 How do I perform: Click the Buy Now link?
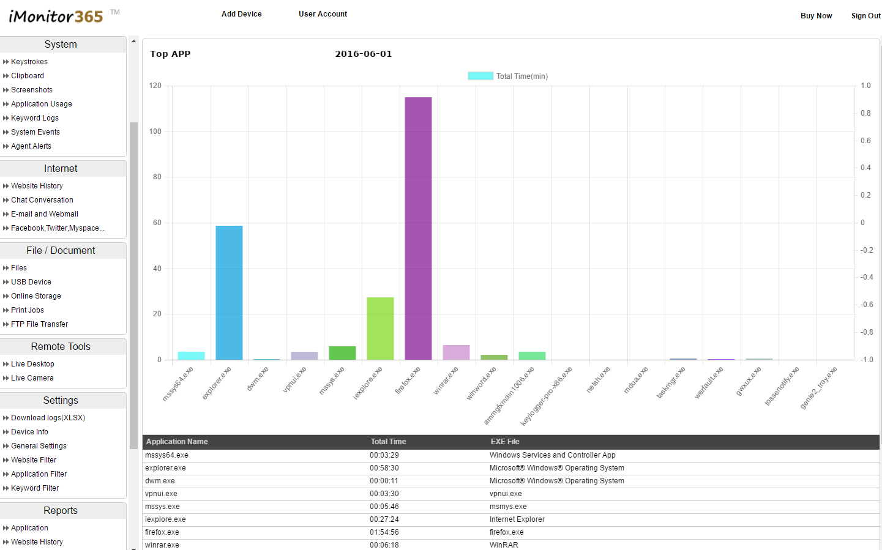tap(816, 15)
